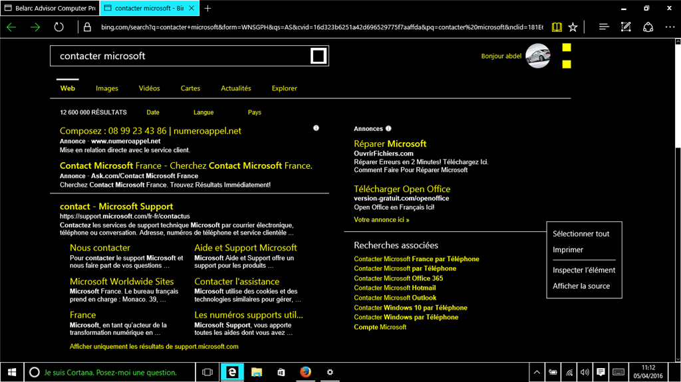Expand the Date filter dropdown
Image resolution: width=681 pixels, height=382 pixels.
(153, 112)
